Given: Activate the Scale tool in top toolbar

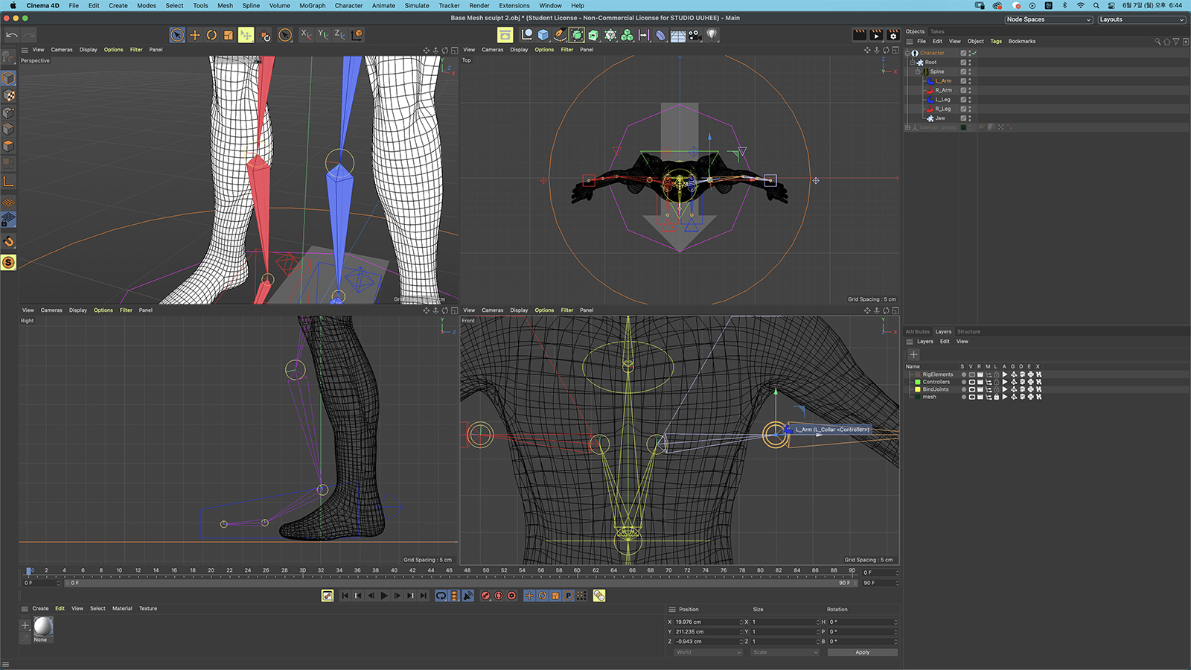Looking at the screenshot, I should coord(229,35).
